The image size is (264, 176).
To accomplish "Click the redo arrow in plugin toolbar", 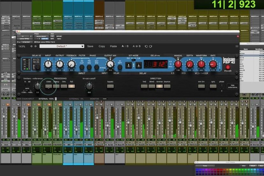I will [x=150, y=46].
